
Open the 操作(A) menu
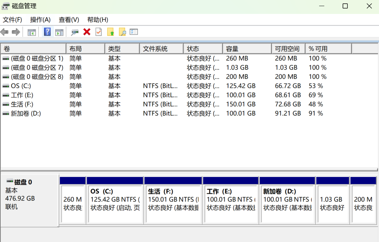[x=40, y=20]
